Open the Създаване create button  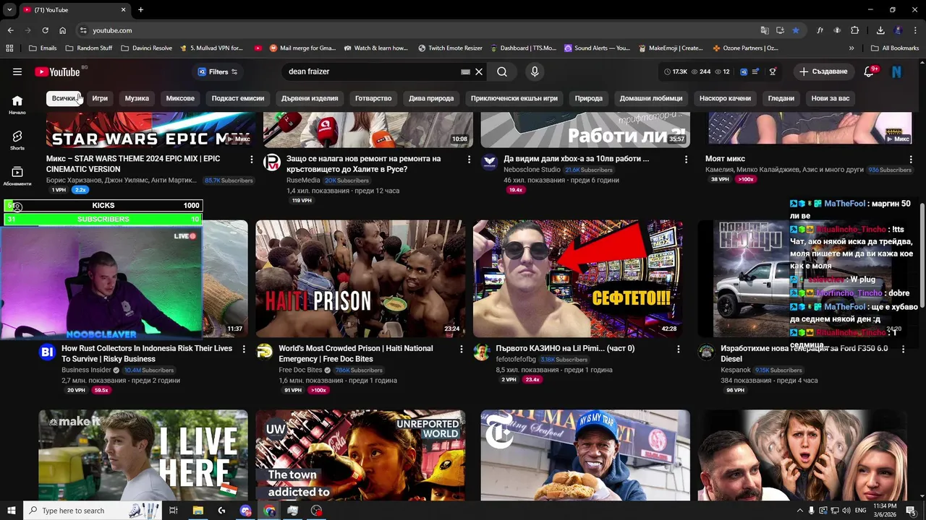click(x=823, y=71)
